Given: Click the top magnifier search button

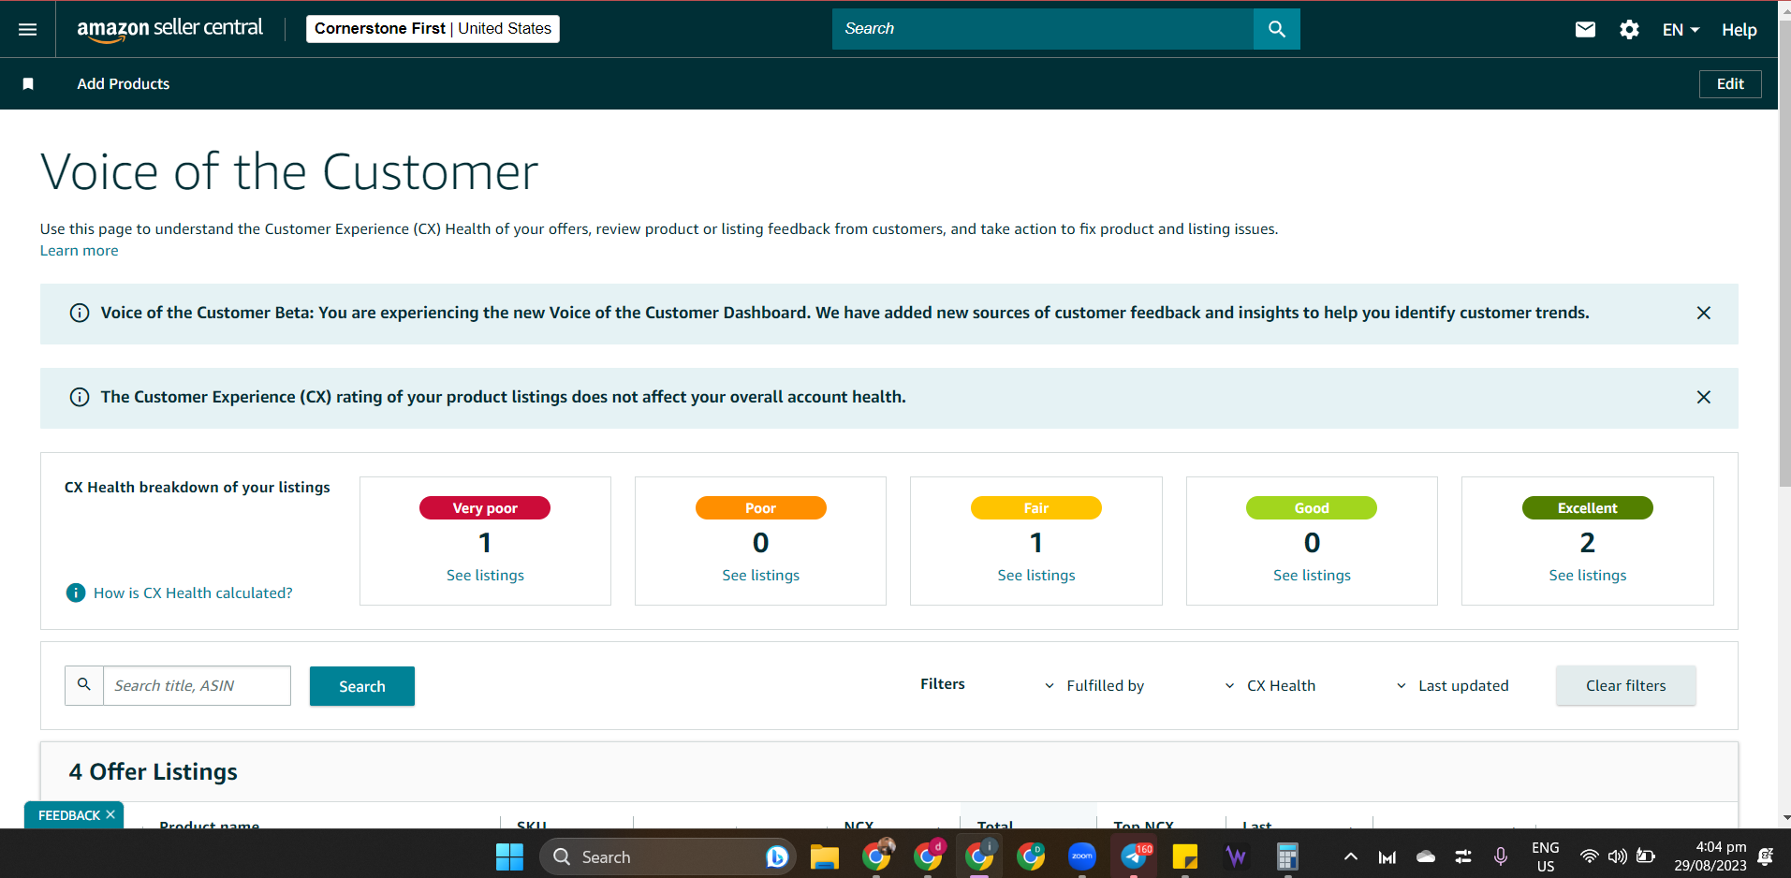Looking at the screenshot, I should 1277,29.
